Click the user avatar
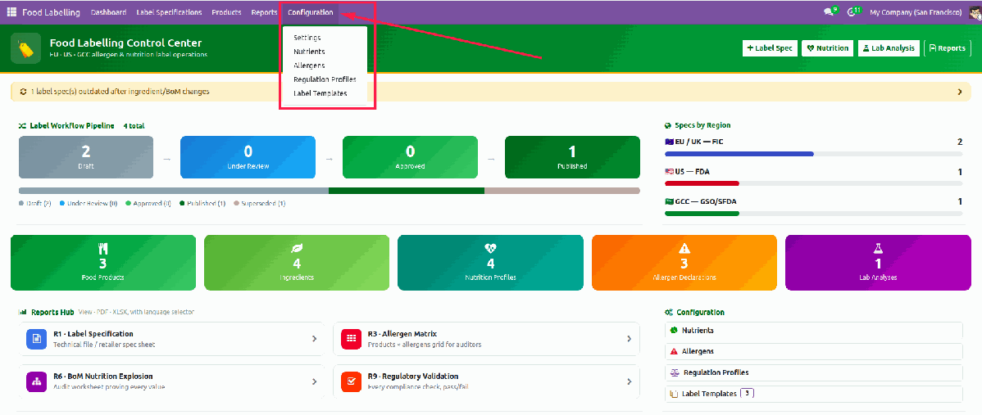The image size is (982, 415). (x=975, y=12)
